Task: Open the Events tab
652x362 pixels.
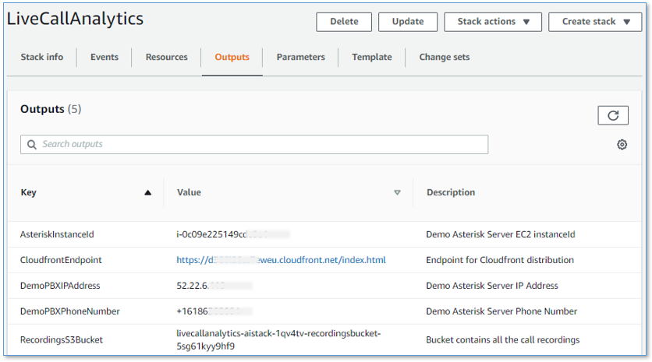Action: point(105,58)
